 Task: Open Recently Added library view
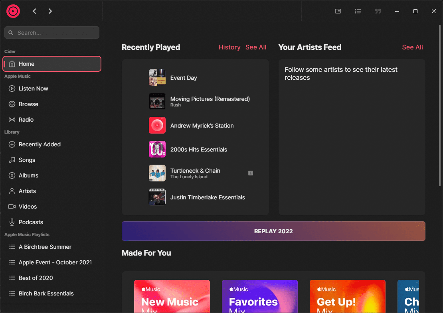[x=52, y=144]
